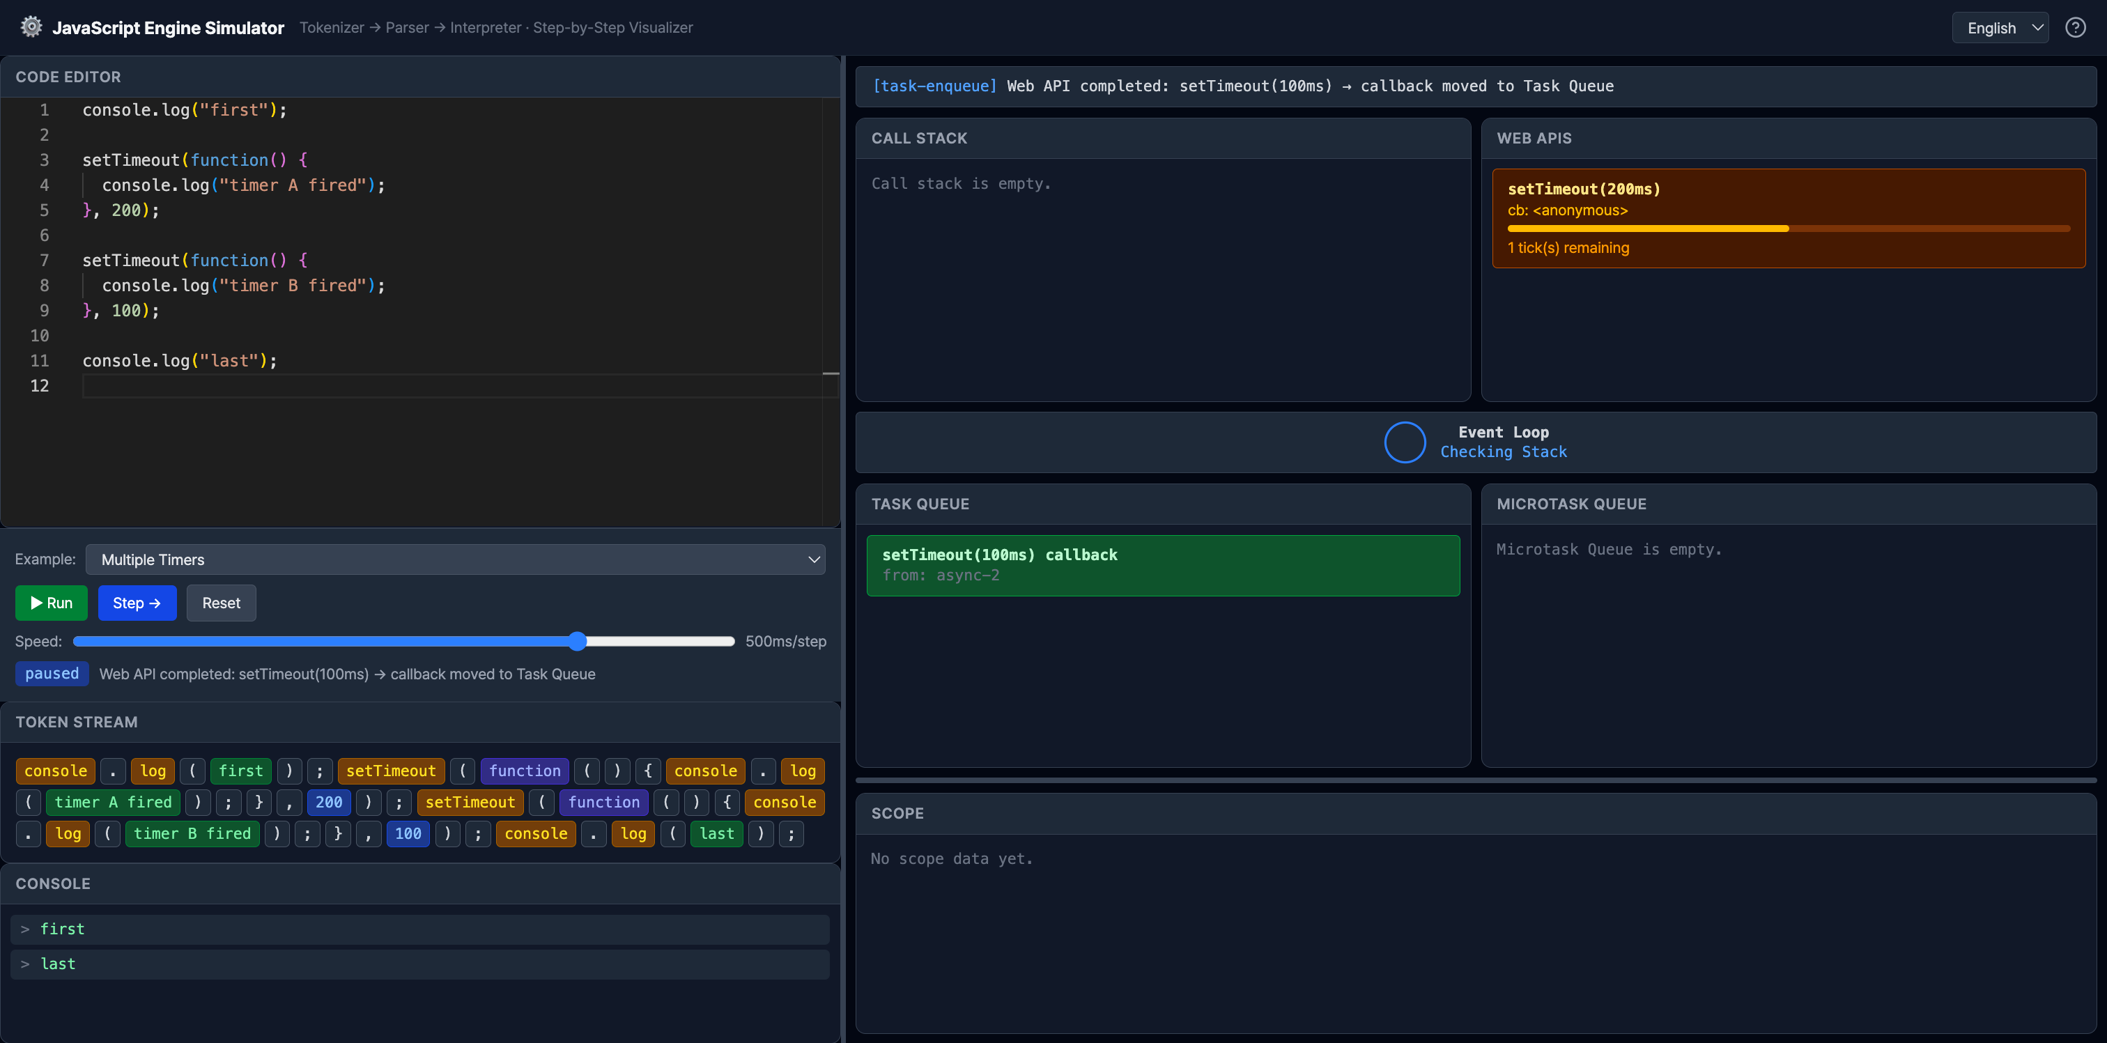2107x1043 pixels.
Task: Click the gear logo icon
Action: point(31,27)
